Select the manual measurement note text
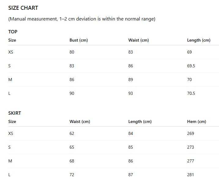Viewport: 219px width, 186px height. (x=82, y=19)
